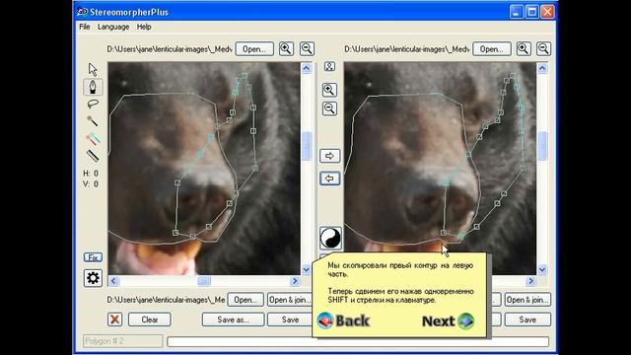Copy contour to right with arrow button

point(329,156)
